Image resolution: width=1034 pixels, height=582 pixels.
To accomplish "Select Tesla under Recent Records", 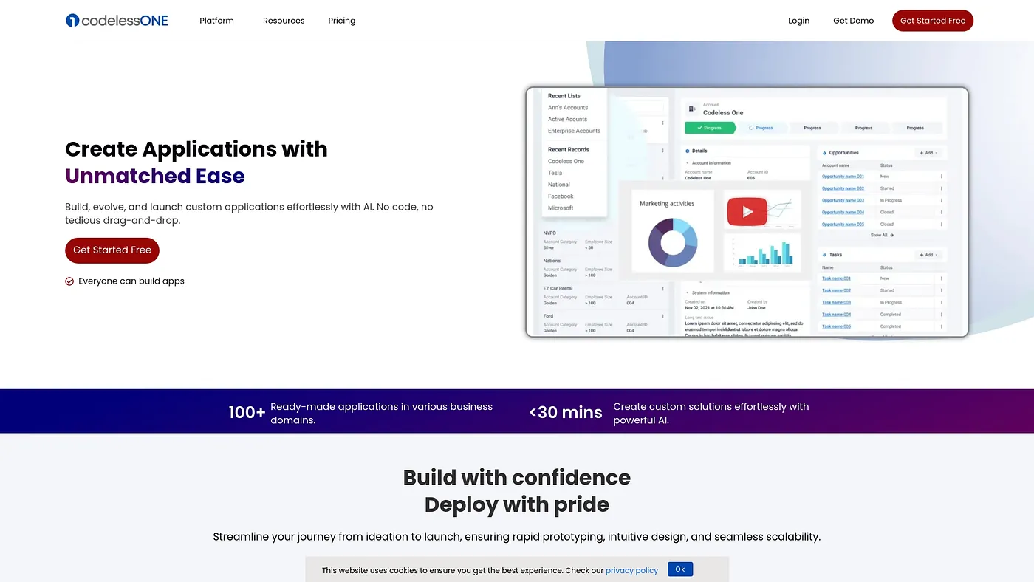I will (x=555, y=173).
